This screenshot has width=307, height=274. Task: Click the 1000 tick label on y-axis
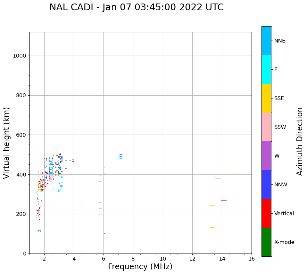coord(19,56)
